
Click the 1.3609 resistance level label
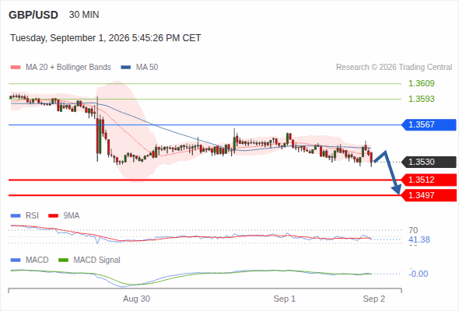coord(421,83)
